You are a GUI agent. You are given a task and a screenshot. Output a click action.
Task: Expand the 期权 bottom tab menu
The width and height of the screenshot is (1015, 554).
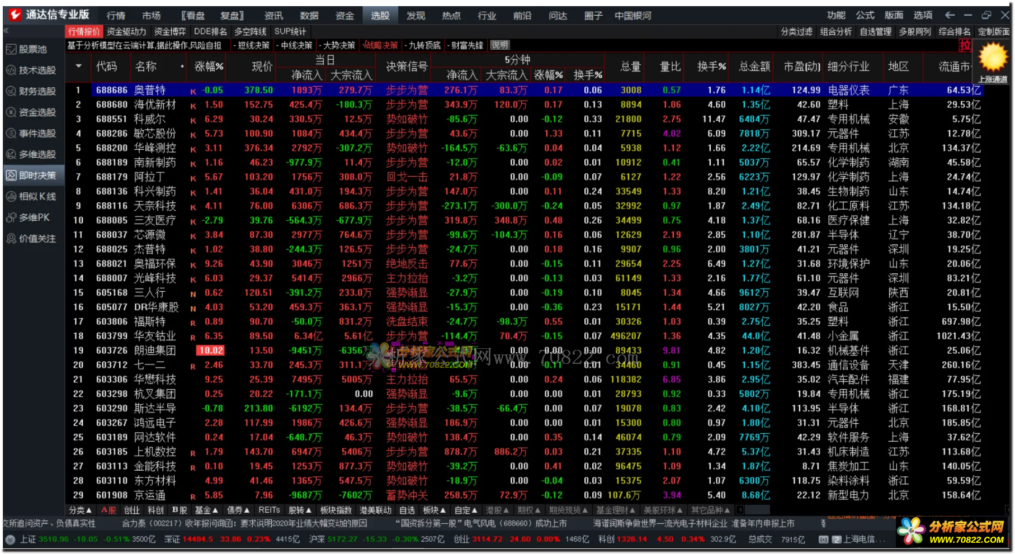[529, 510]
